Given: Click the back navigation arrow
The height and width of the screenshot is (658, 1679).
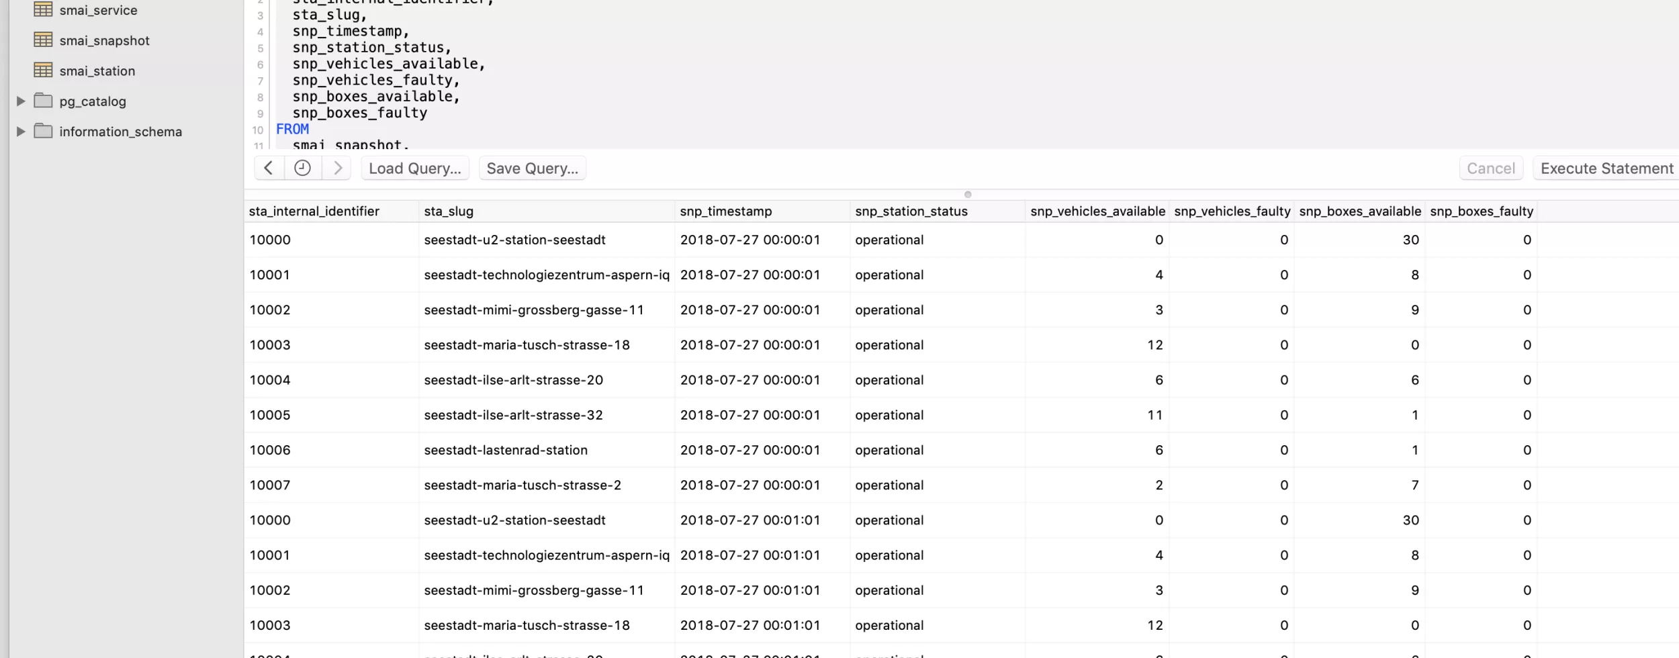Looking at the screenshot, I should tap(269, 168).
